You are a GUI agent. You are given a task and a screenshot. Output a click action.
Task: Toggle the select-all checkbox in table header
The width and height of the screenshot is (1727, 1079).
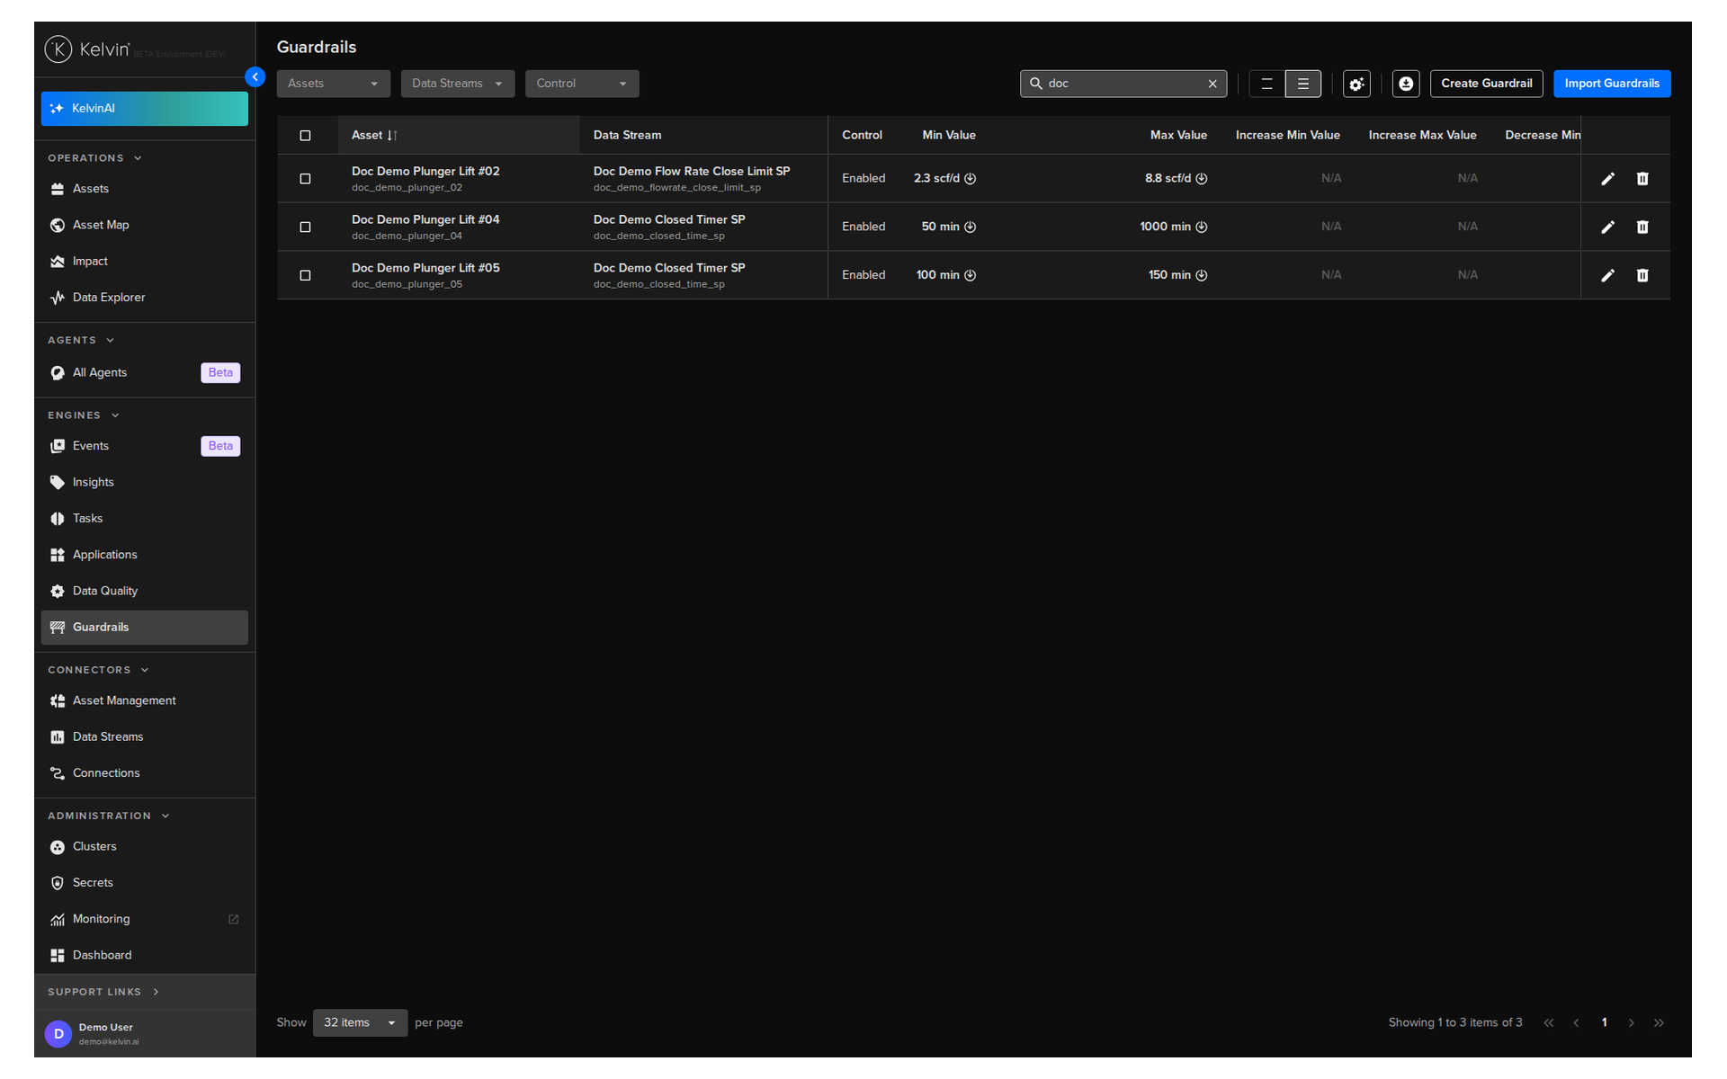[305, 136]
